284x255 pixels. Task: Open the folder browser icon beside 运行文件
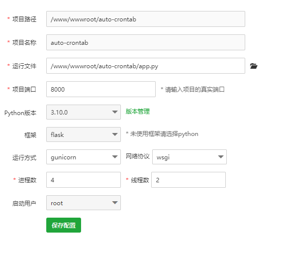coord(254,66)
